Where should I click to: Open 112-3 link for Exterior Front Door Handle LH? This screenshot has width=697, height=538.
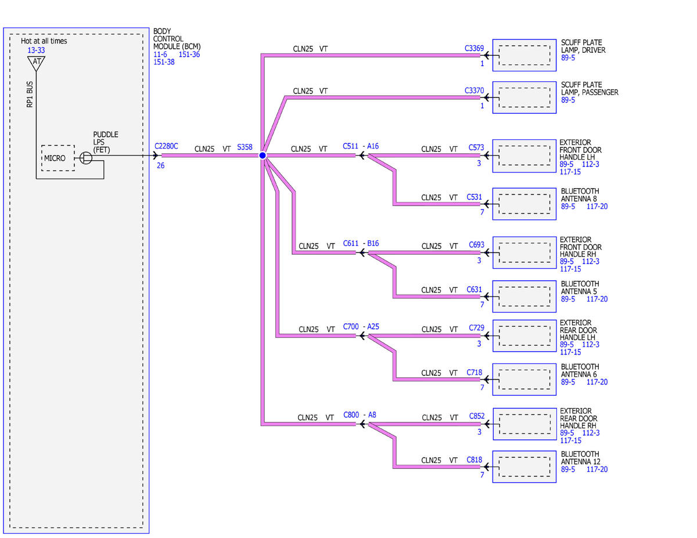591,164
